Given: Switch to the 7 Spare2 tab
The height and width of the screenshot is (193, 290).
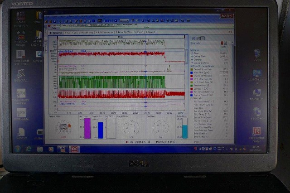Looking at the screenshot, I should tap(150, 32).
